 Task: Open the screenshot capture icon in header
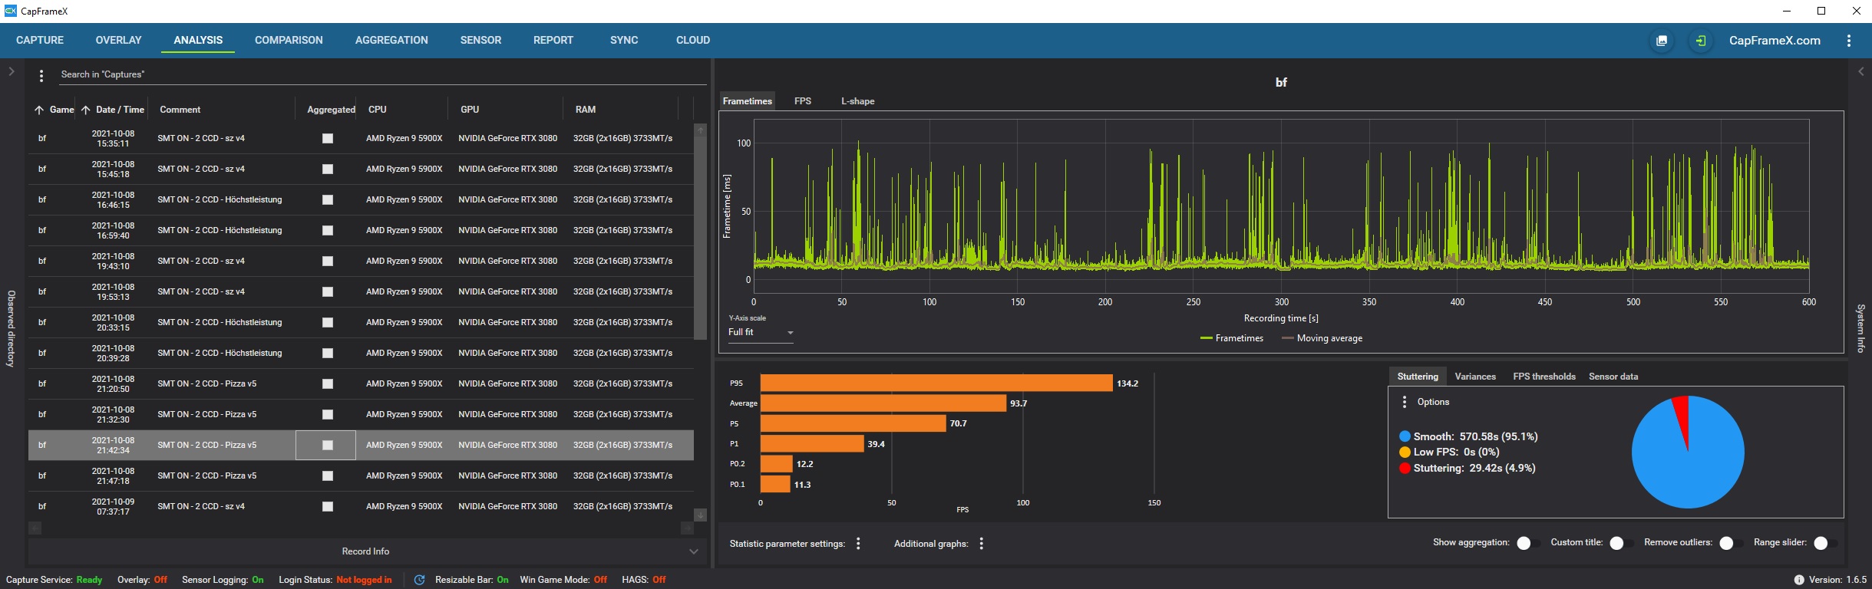[1662, 41]
